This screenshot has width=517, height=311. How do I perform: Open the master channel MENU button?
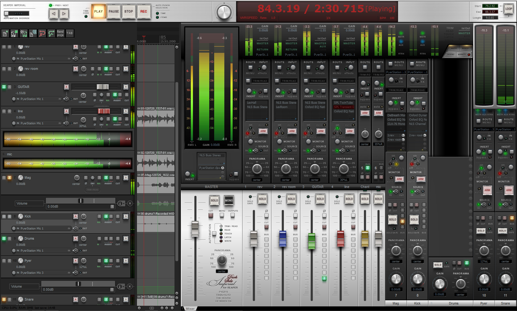point(222,215)
